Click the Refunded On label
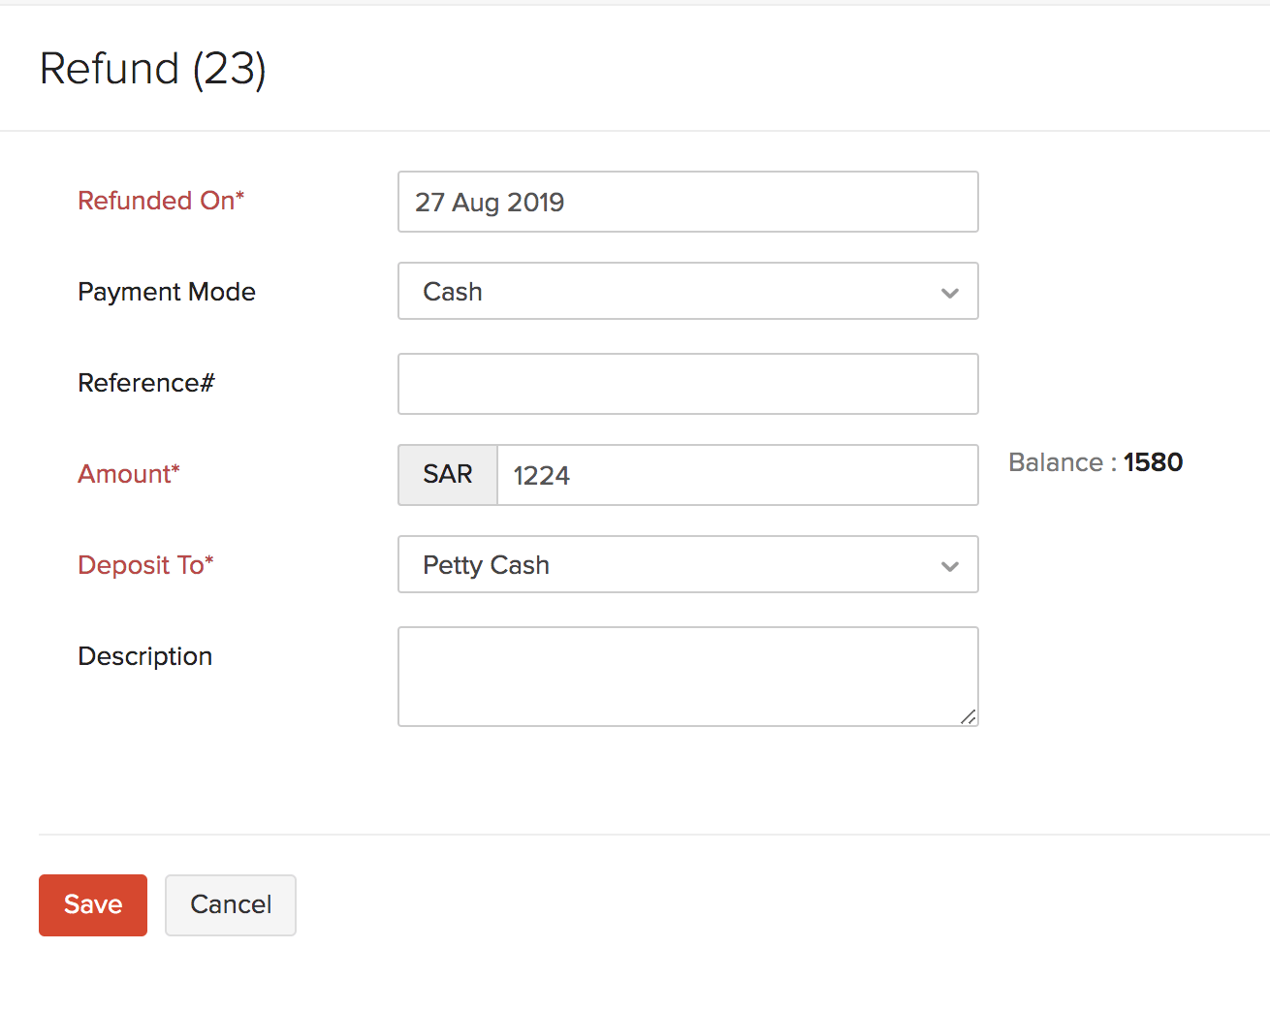 (x=161, y=201)
